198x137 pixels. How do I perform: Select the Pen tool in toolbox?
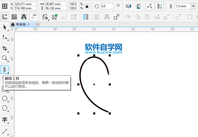click(x=5, y=70)
